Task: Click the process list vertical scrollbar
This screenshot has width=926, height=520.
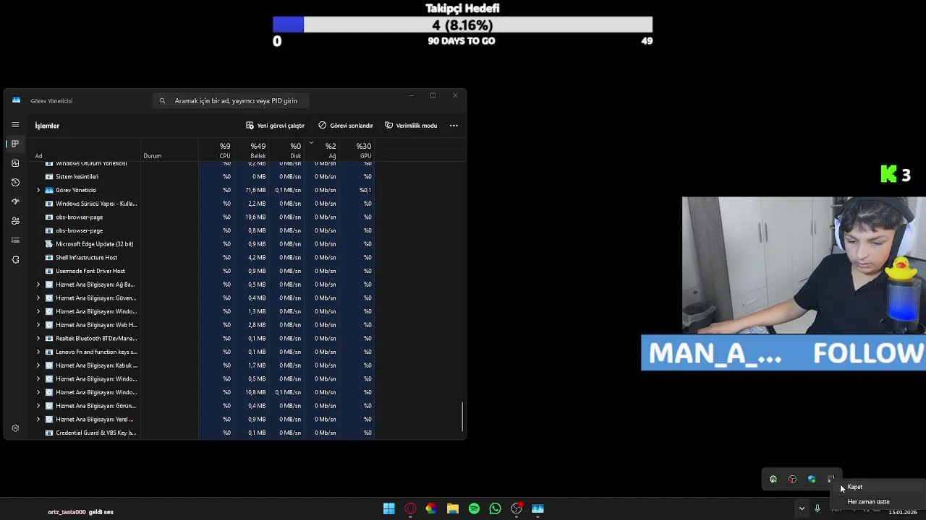Action: point(463,417)
